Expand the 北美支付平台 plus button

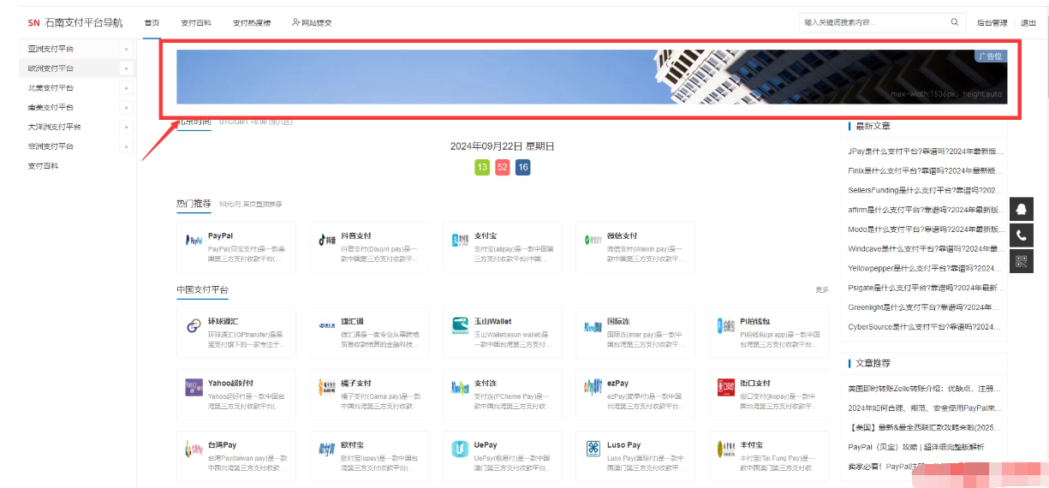pos(127,88)
